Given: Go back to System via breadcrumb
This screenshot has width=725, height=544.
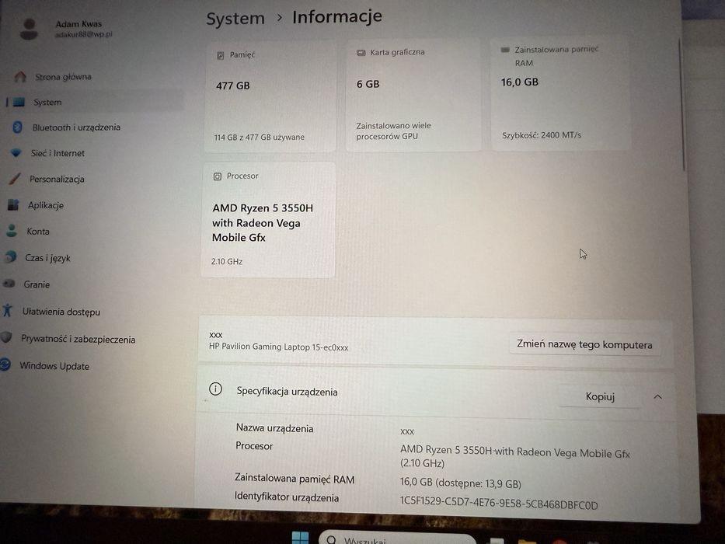Looking at the screenshot, I should [x=235, y=19].
